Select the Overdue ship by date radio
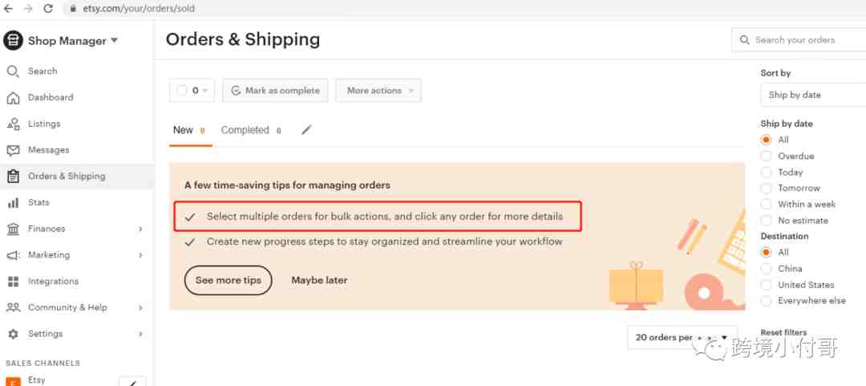The height and width of the screenshot is (386, 866). pos(766,156)
